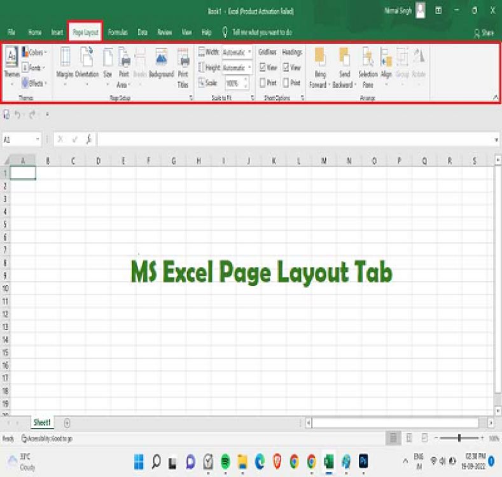Open the paper Size menu
The height and width of the screenshot is (477, 502).
pos(108,66)
